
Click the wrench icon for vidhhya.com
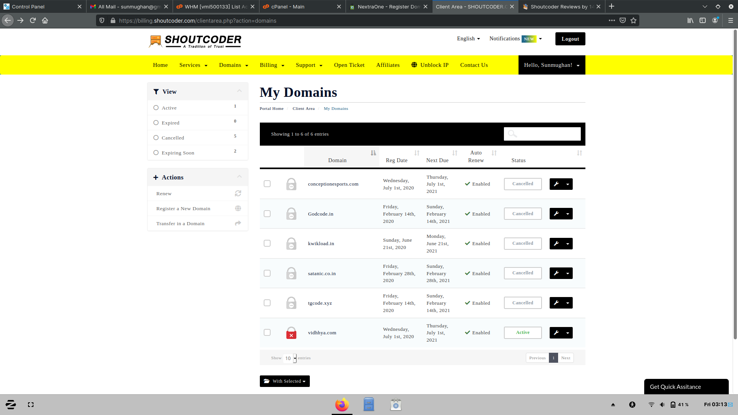point(556,333)
